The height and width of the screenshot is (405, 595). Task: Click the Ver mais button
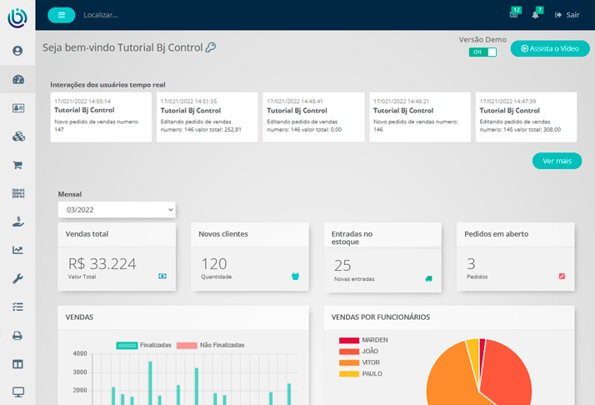pyautogui.click(x=557, y=161)
